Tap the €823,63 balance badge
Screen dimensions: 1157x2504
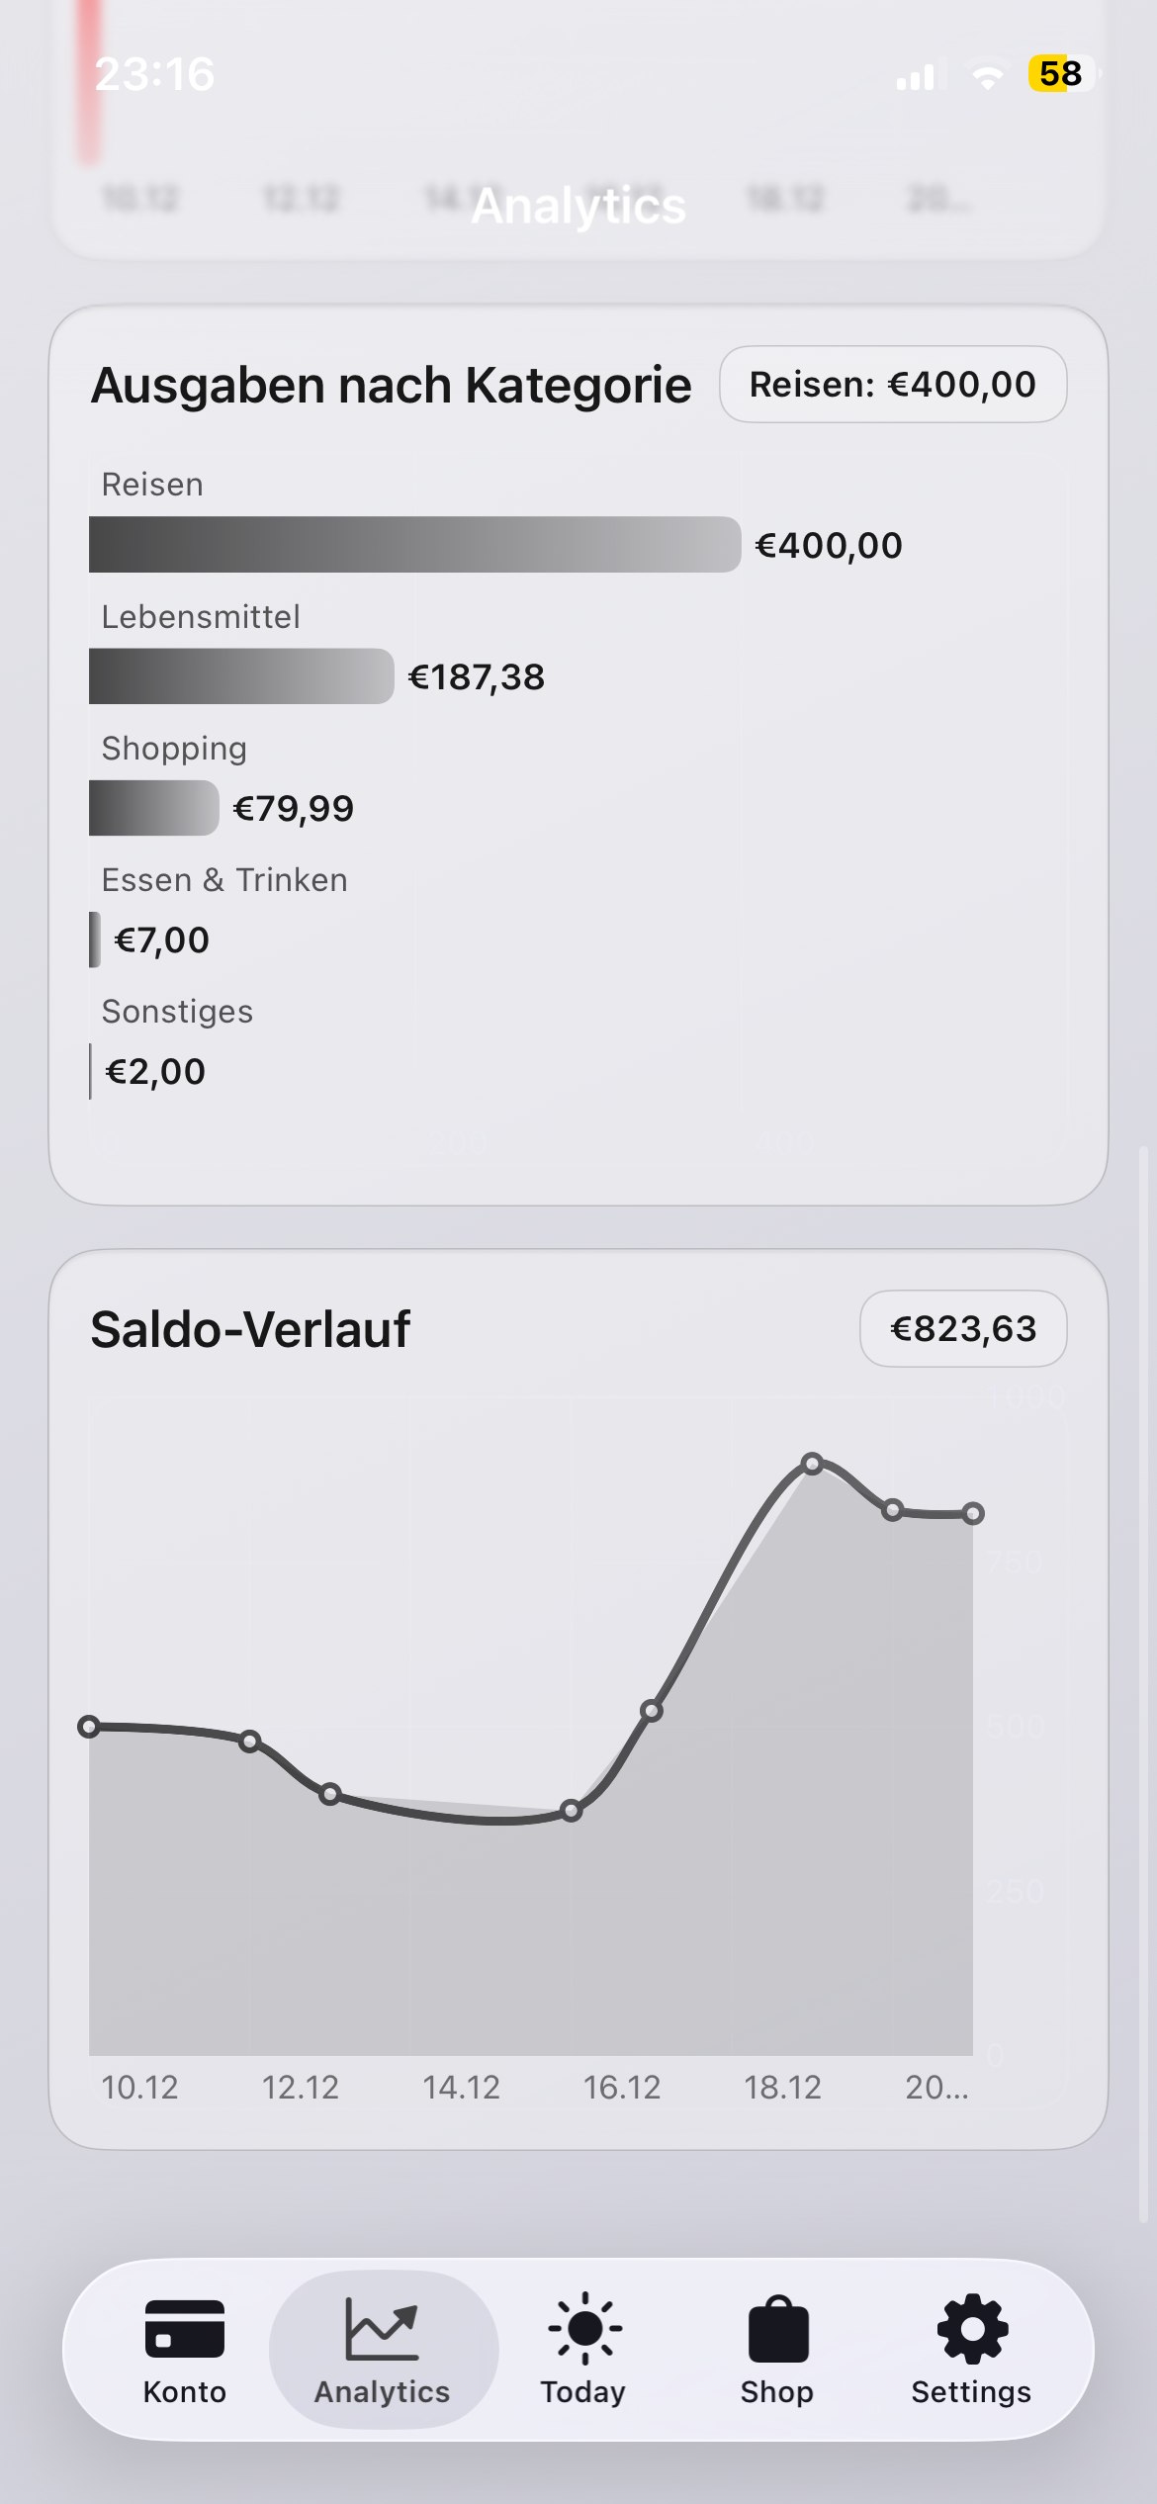963,1328
